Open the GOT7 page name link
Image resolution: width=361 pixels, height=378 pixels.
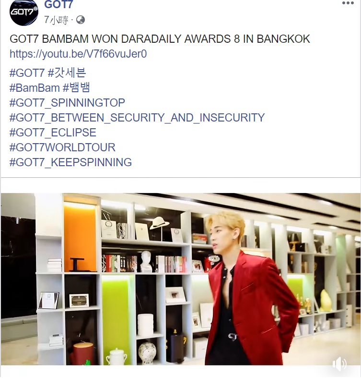tap(58, 4)
